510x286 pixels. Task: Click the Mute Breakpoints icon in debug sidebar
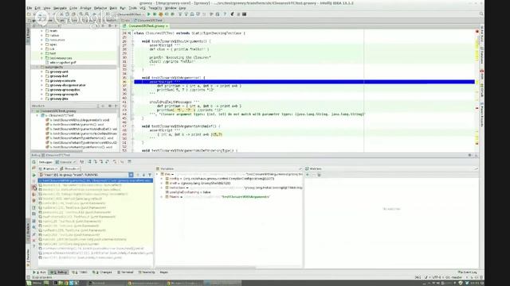(x=34, y=201)
